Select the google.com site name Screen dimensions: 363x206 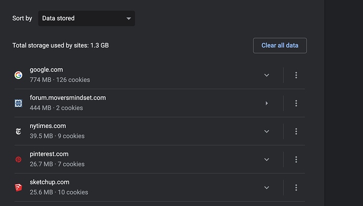pos(46,70)
